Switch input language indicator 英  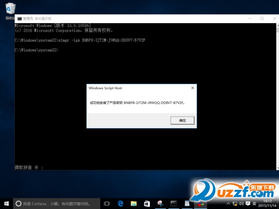point(254,204)
